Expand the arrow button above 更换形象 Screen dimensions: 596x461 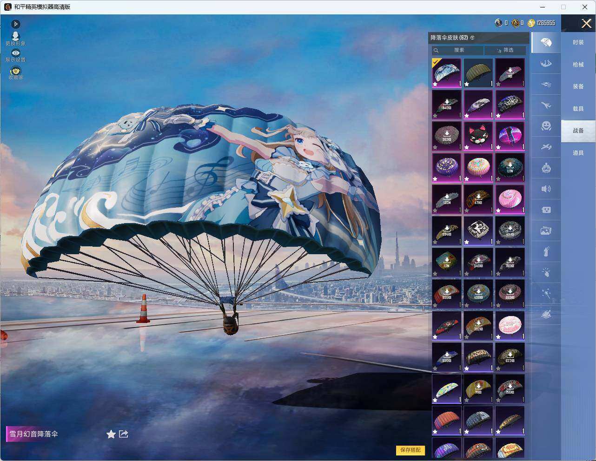[x=15, y=24]
